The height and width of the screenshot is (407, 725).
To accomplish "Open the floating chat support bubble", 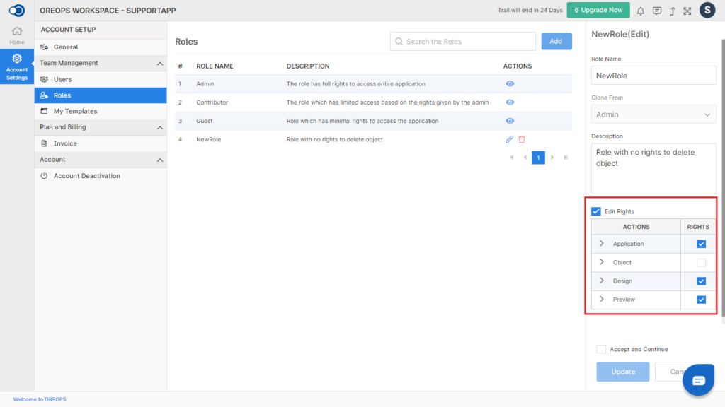I will [x=698, y=379].
